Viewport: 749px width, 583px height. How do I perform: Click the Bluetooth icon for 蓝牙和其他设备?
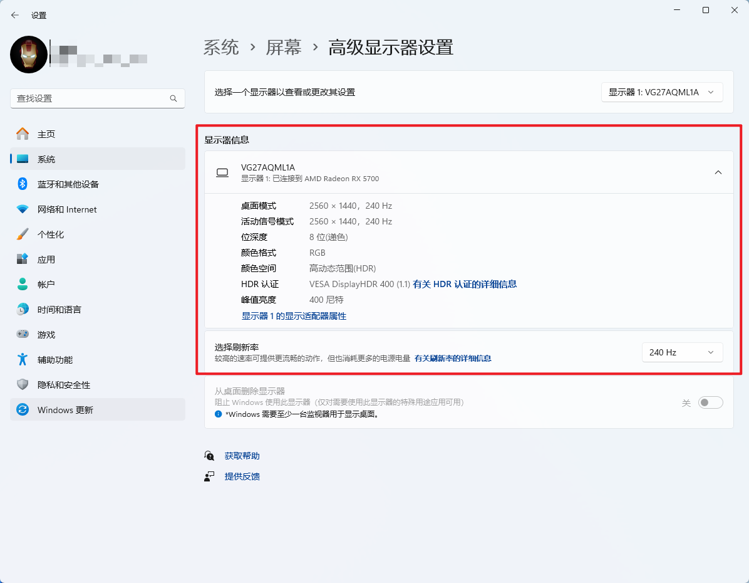(23, 184)
